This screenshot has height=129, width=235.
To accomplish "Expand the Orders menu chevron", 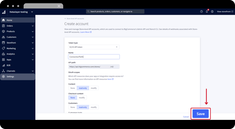I will (x=33, y=26).
